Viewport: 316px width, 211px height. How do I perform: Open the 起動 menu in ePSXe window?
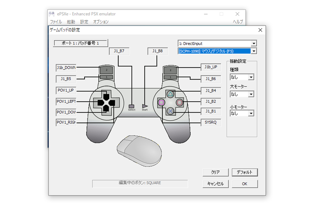coord(71,22)
